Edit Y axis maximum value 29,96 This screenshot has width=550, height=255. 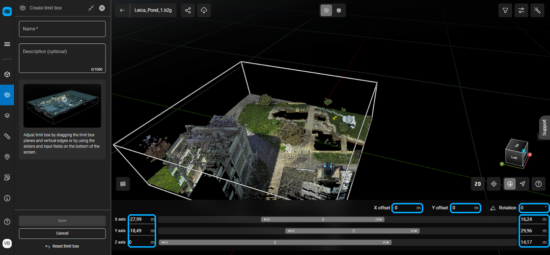[x=534, y=231]
